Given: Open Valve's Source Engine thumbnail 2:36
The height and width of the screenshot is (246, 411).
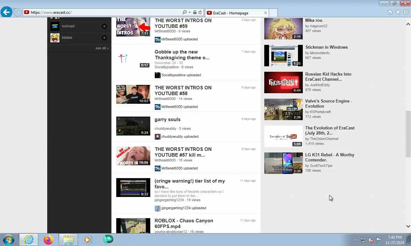Looking at the screenshot, I should tap(283, 109).
